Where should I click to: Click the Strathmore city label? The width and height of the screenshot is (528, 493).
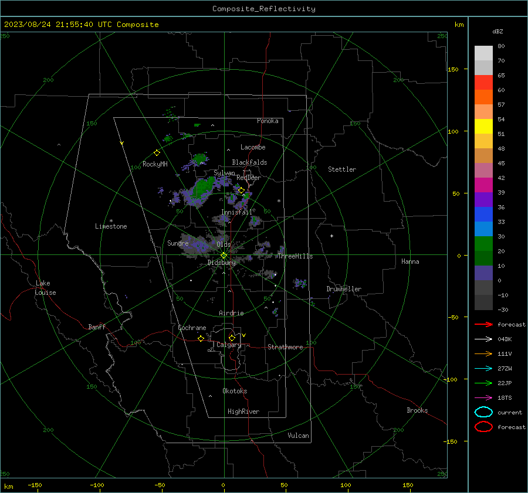[285, 347]
